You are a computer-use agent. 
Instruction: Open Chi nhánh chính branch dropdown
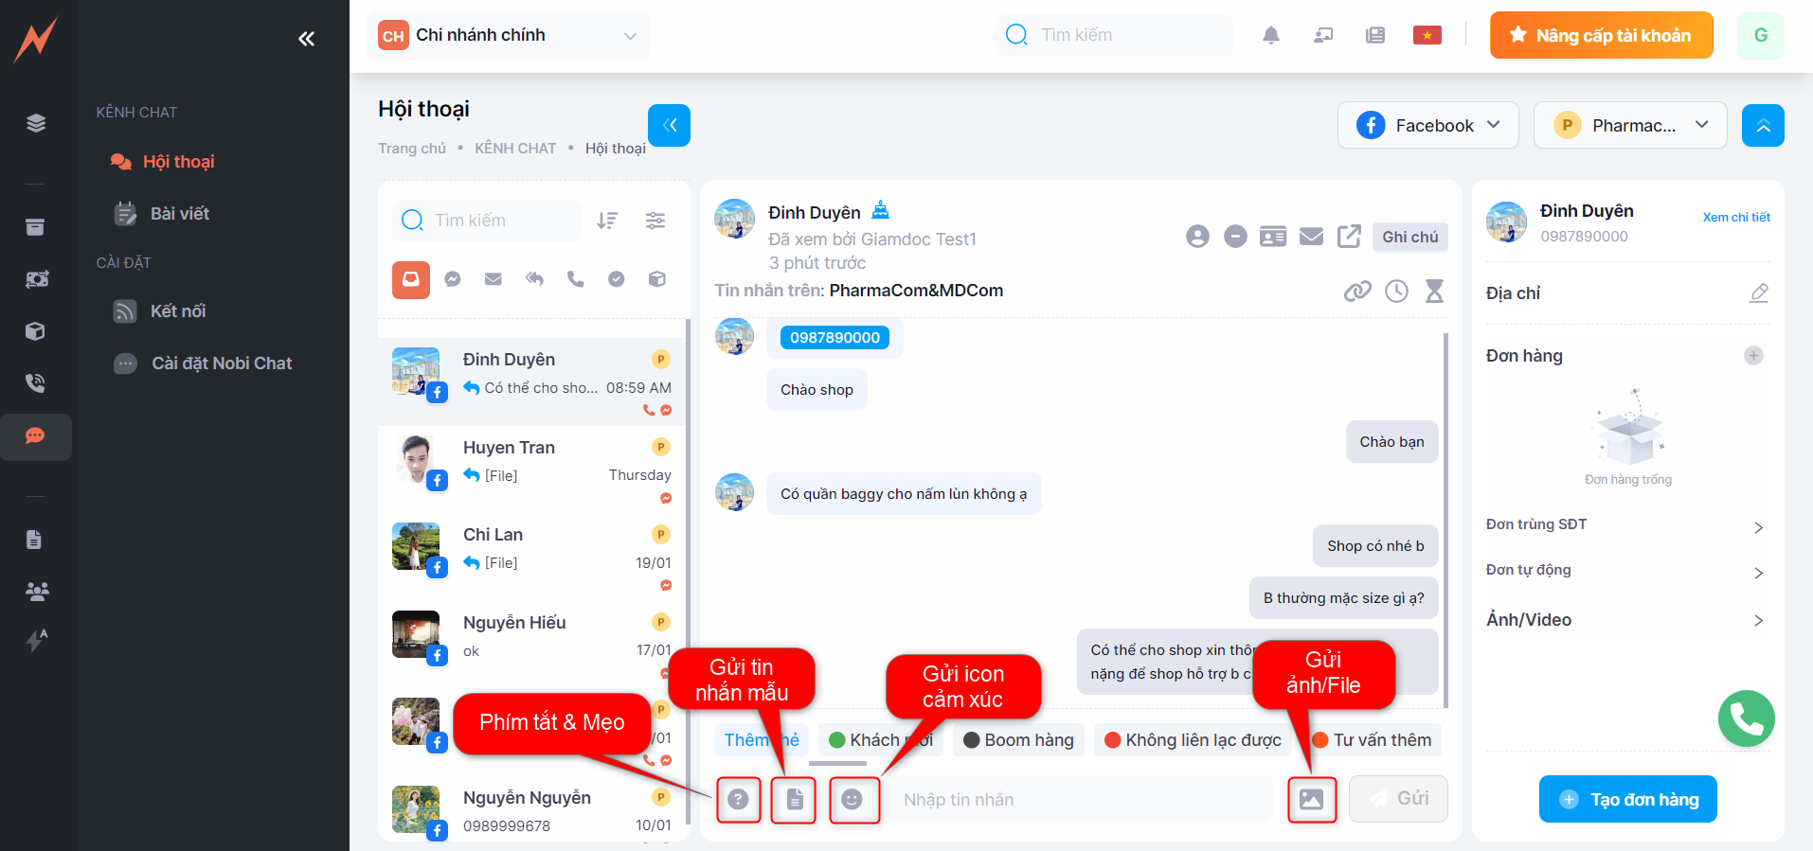click(508, 36)
